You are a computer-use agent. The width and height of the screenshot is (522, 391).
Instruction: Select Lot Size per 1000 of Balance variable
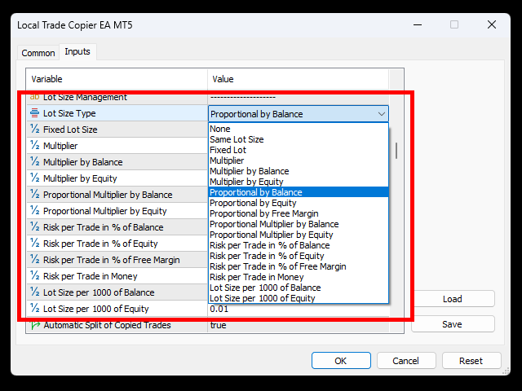tap(99, 292)
